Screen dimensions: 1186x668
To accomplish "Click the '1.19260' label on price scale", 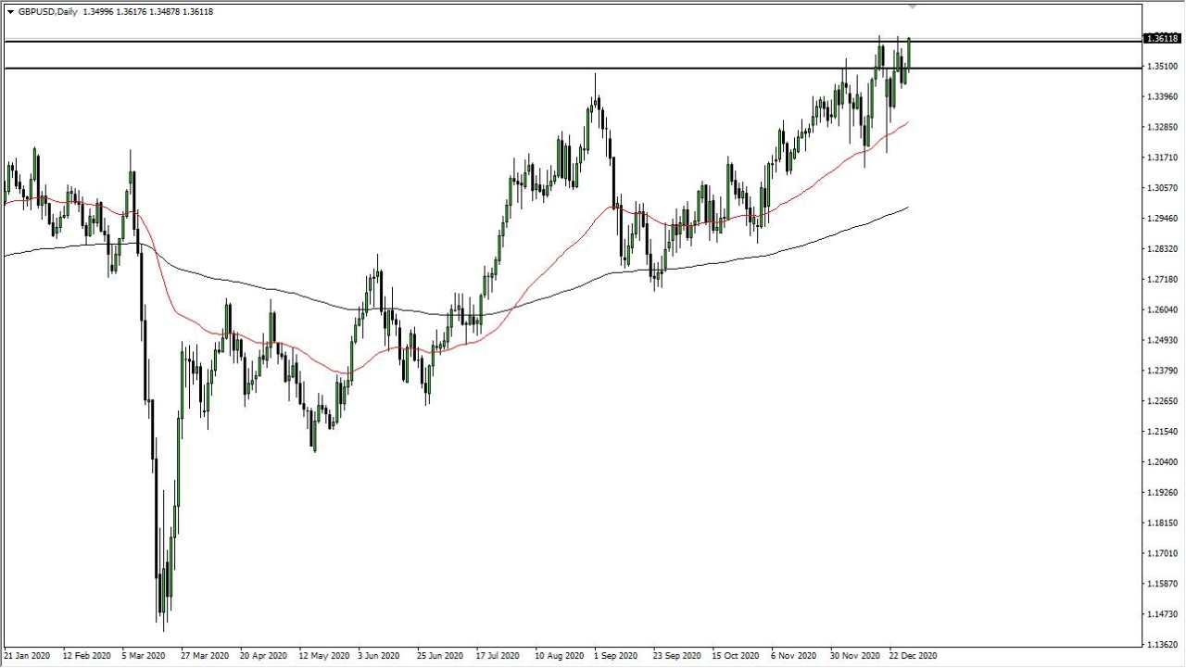I will [1163, 493].
